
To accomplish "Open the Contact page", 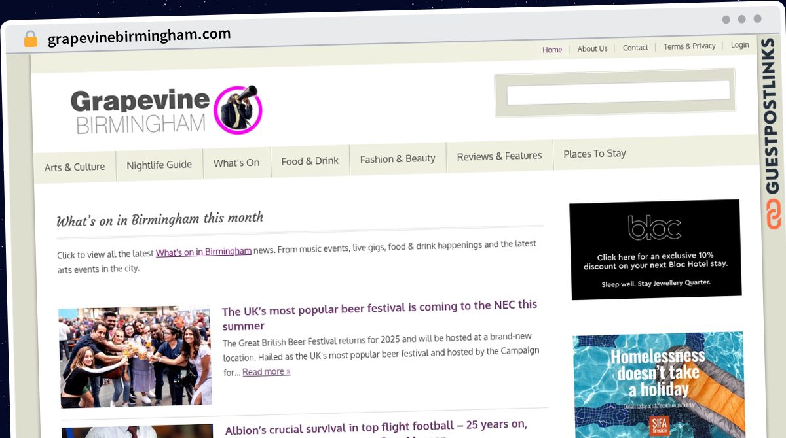I will (x=635, y=47).
